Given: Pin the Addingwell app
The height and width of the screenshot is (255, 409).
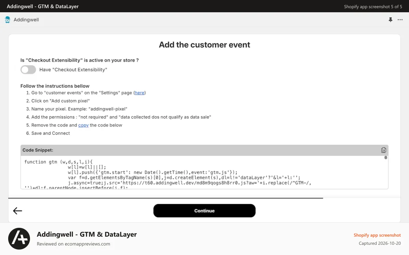Looking at the screenshot, I should coord(391,20).
